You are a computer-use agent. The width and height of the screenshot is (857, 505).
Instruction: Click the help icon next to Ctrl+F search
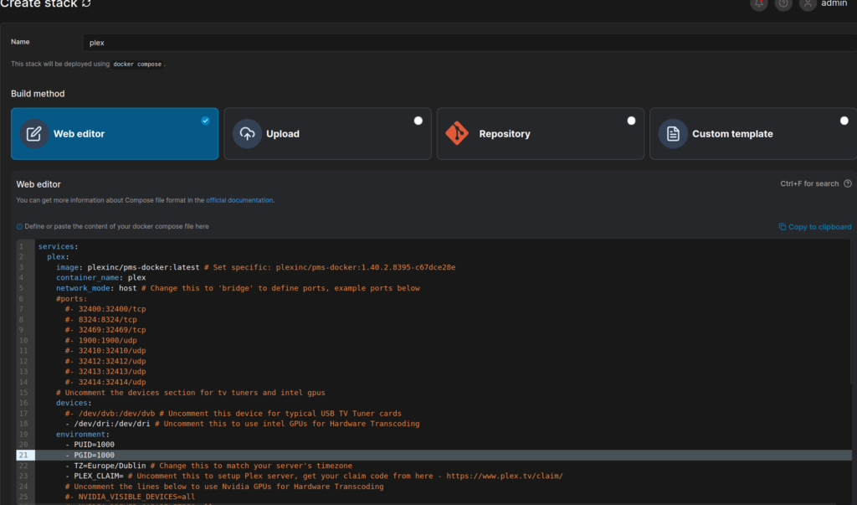848,183
